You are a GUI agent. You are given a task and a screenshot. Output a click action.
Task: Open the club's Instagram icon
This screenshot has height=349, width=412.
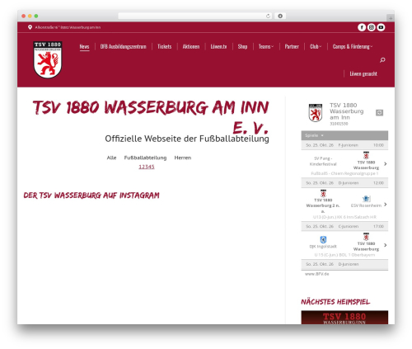(372, 27)
